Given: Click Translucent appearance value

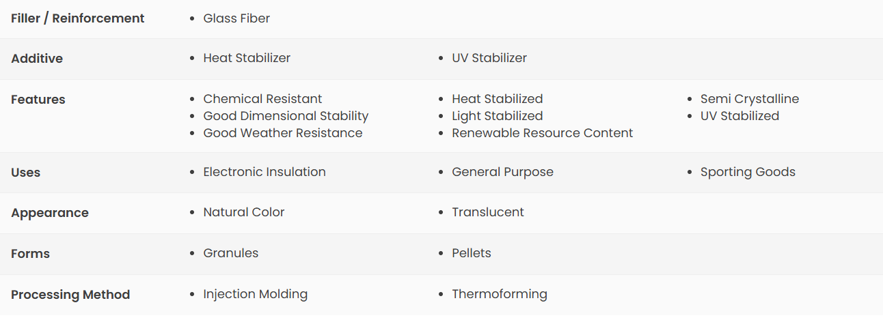Looking at the screenshot, I should click(488, 212).
